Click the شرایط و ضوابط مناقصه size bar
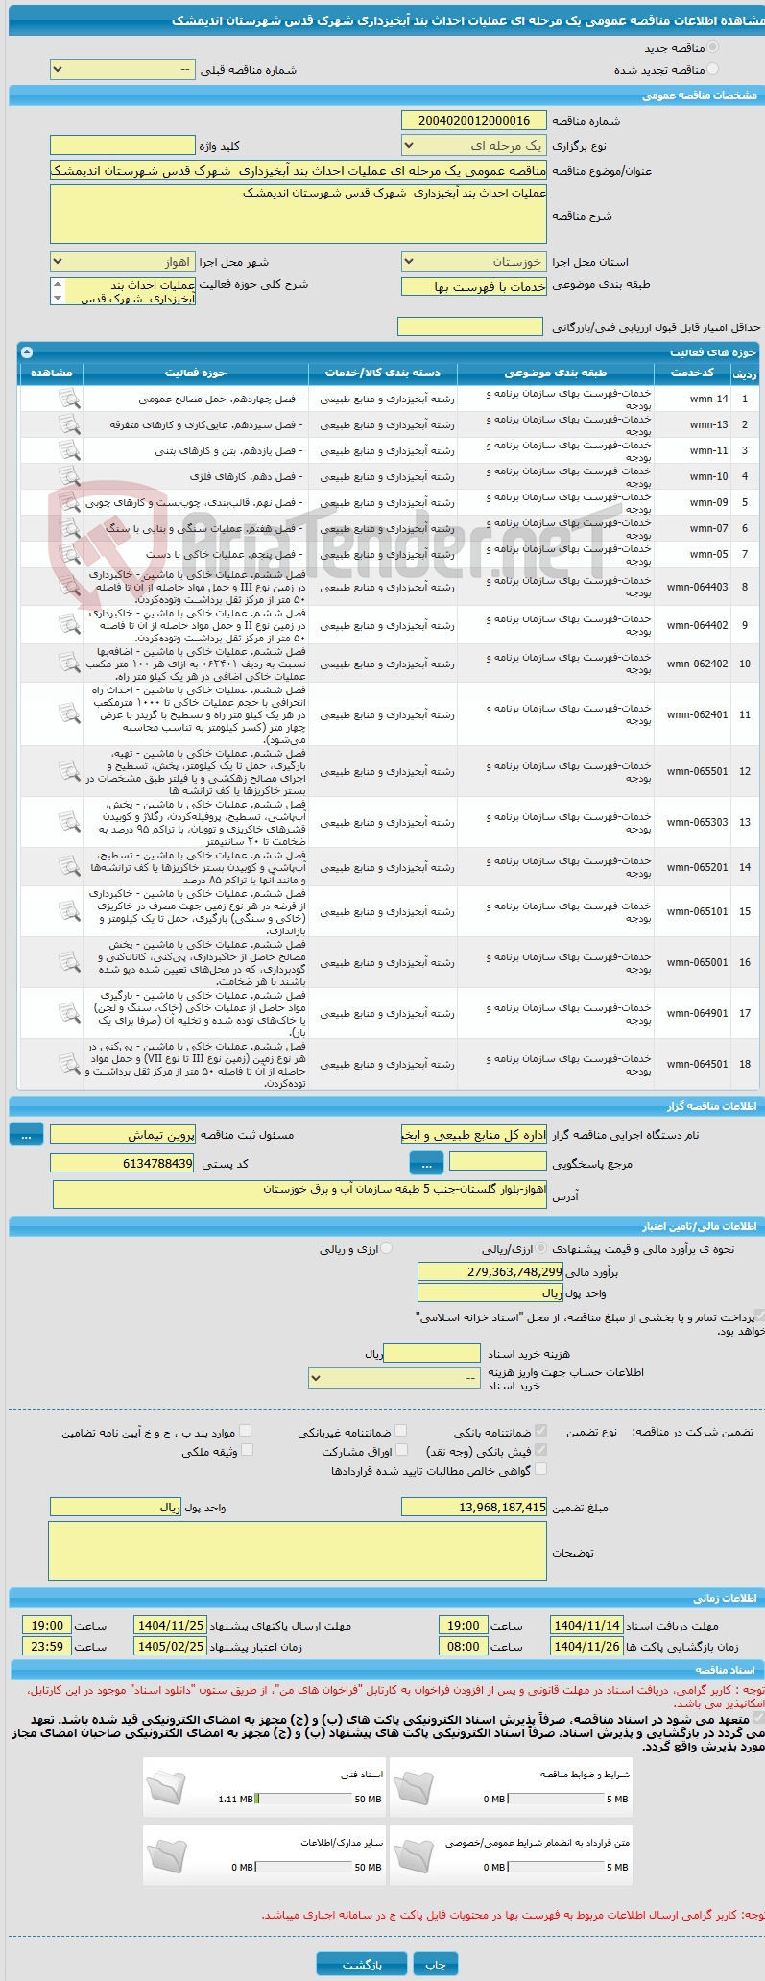Image resolution: width=765 pixels, height=1981 pixels. pyautogui.click(x=557, y=1799)
